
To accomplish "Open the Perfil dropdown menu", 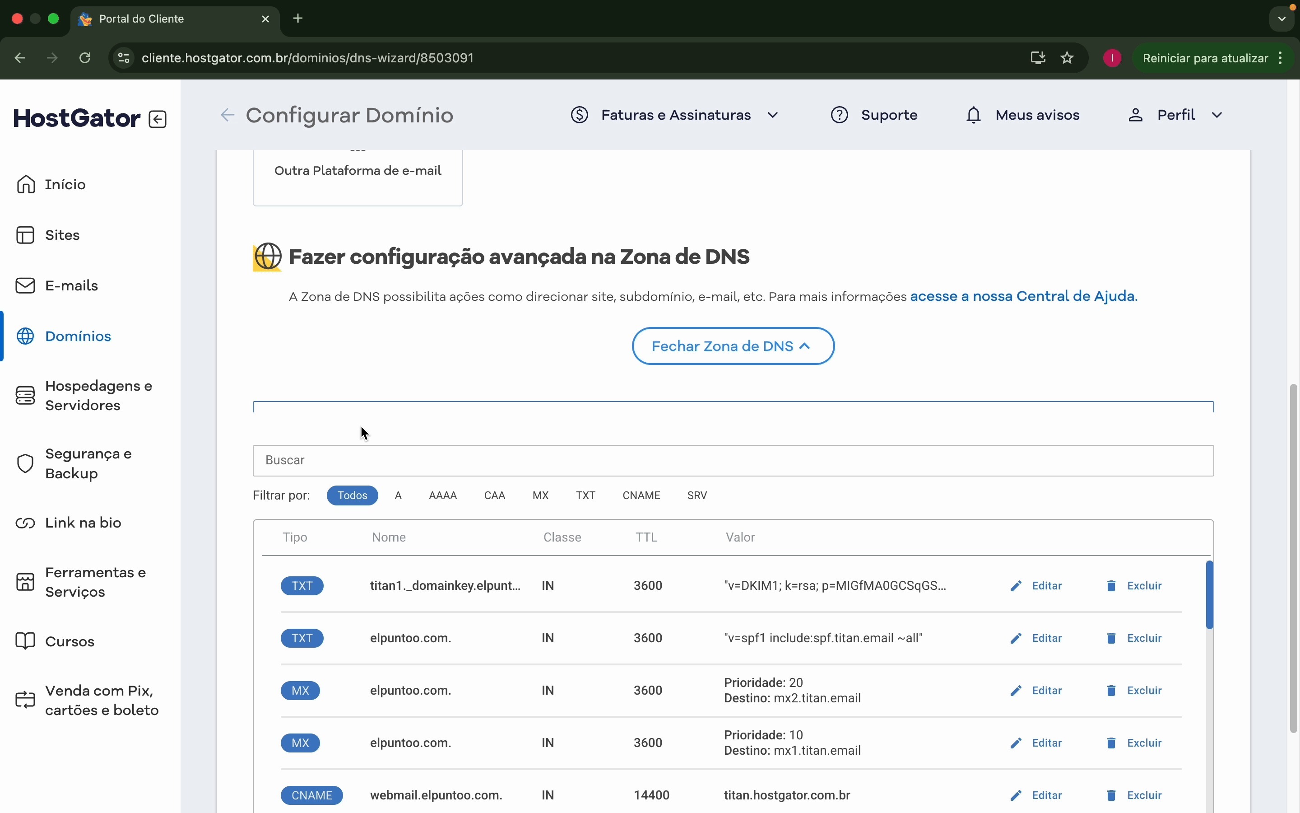I will (x=1175, y=115).
